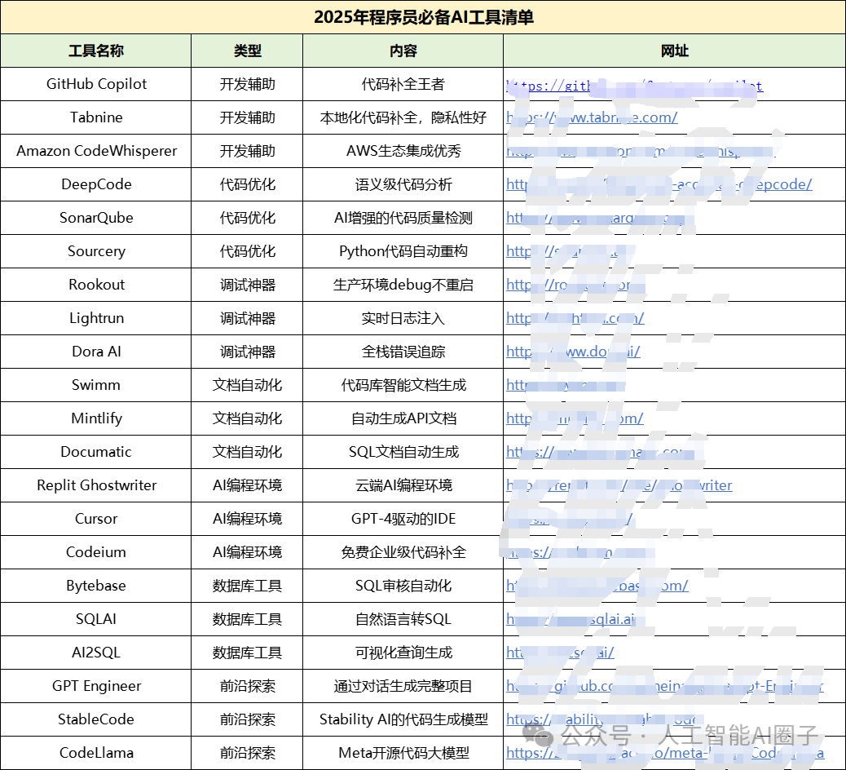
Task: Click the 'Lightrun' name cell
Action: 96,319
